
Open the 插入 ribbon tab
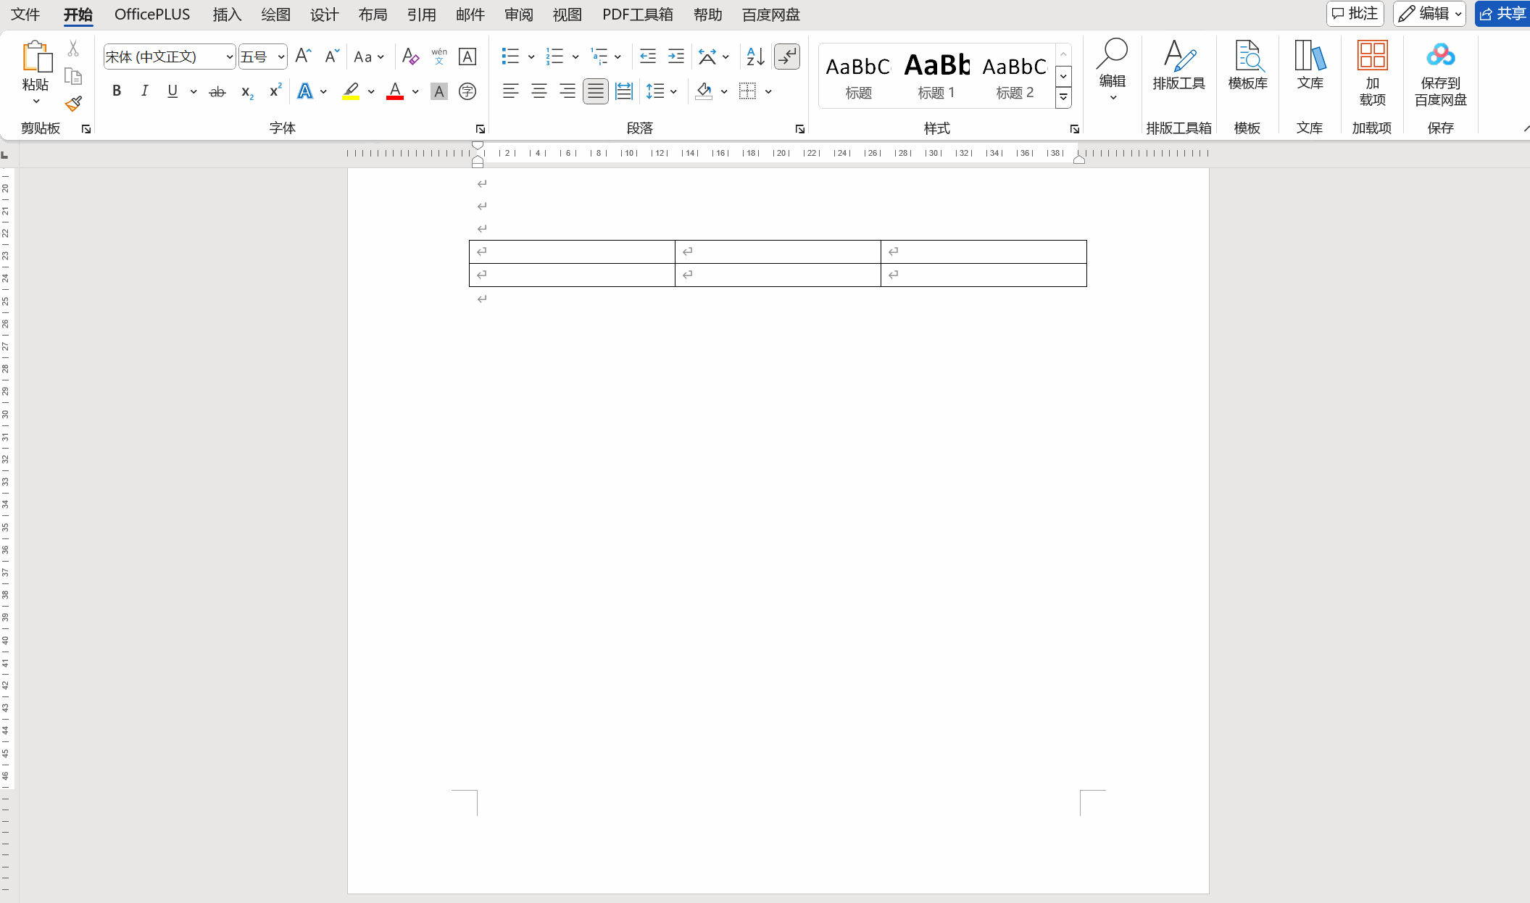point(227,14)
